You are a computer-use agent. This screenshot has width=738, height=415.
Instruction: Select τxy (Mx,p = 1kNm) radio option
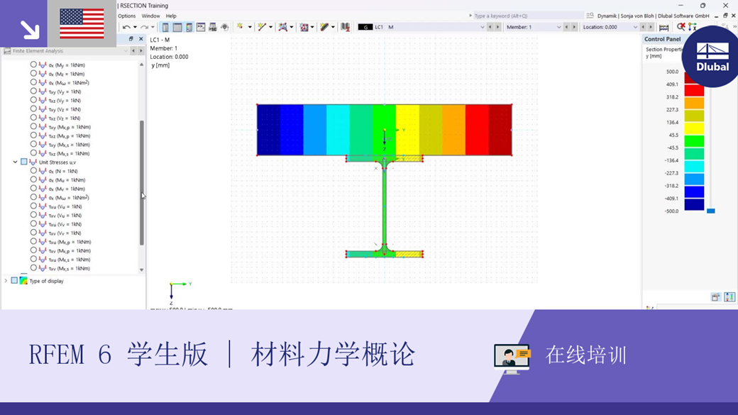pos(33,126)
